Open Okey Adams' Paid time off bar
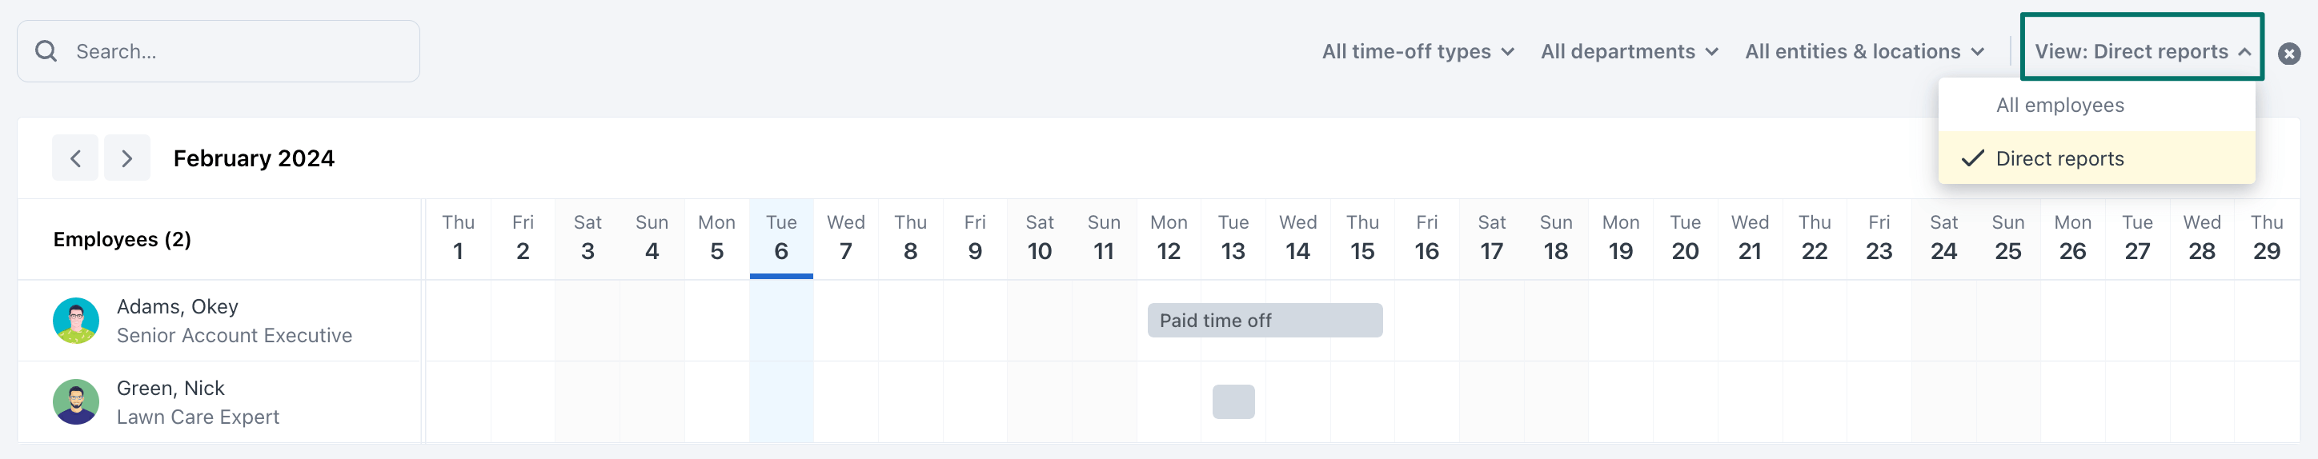 (1265, 321)
